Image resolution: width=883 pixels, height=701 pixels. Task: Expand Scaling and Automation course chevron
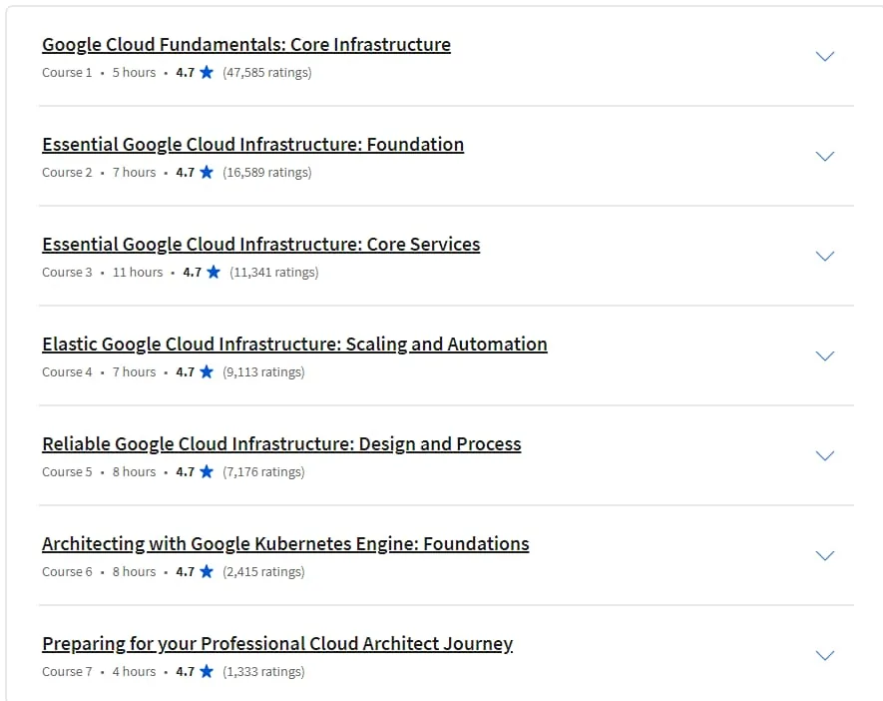click(x=824, y=355)
